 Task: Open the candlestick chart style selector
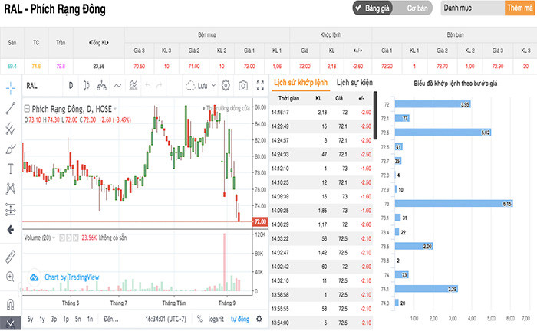click(87, 86)
